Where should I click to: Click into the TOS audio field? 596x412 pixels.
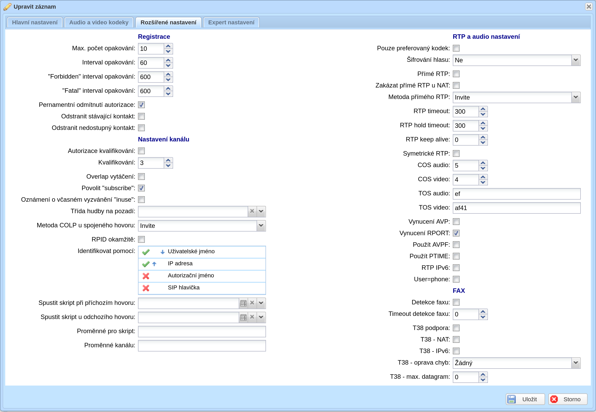(x=517, y=194)
